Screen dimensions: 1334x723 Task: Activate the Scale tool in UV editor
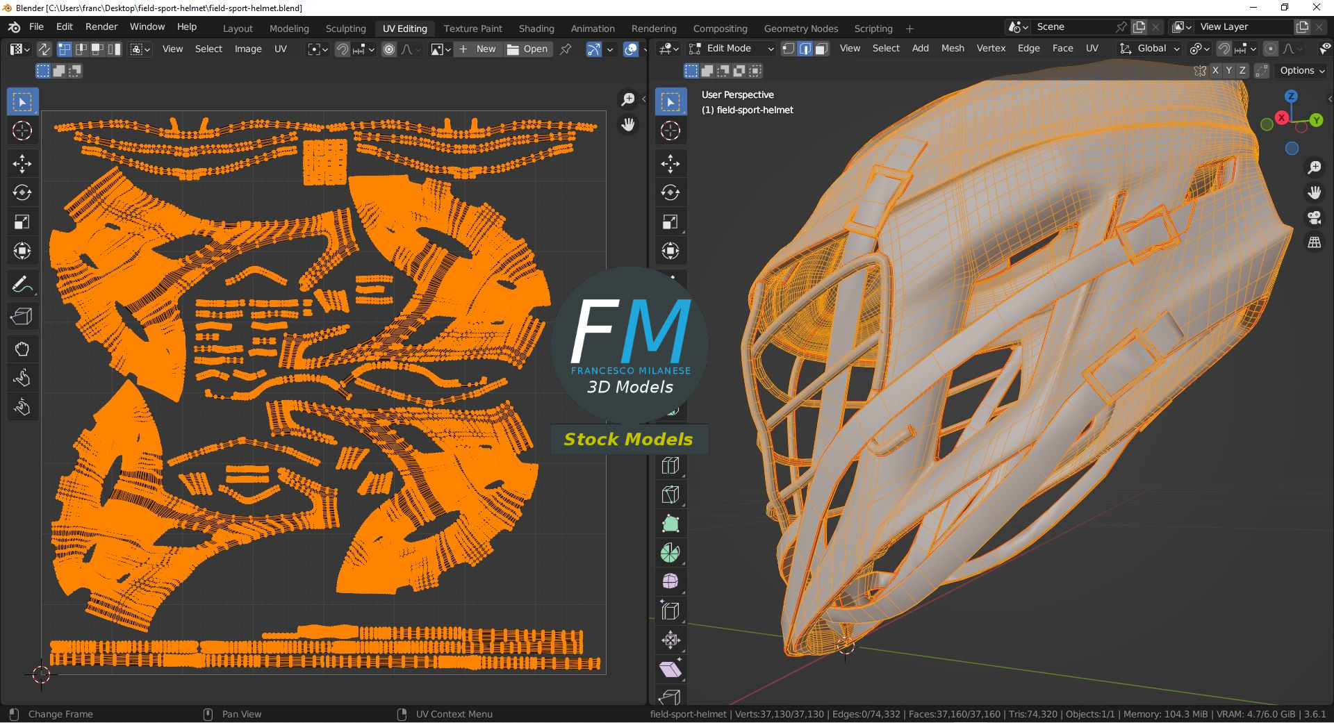coord(22,222)
